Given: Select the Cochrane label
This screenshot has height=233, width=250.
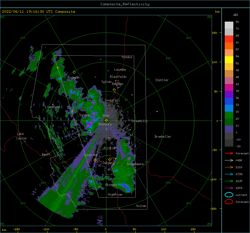Looking at the screenshot, I should pyautogui.click(x=91, y=155).
